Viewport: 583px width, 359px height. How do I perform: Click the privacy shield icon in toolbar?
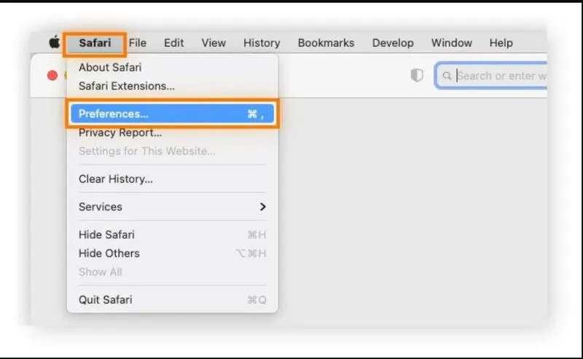(x=417, y=76)
